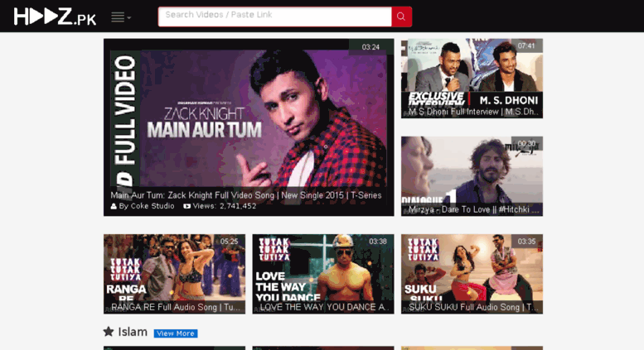The height and width of the screenshot is (350, 644).
Task: Click Mirzya - Dare To Love title
Action: 473,209
